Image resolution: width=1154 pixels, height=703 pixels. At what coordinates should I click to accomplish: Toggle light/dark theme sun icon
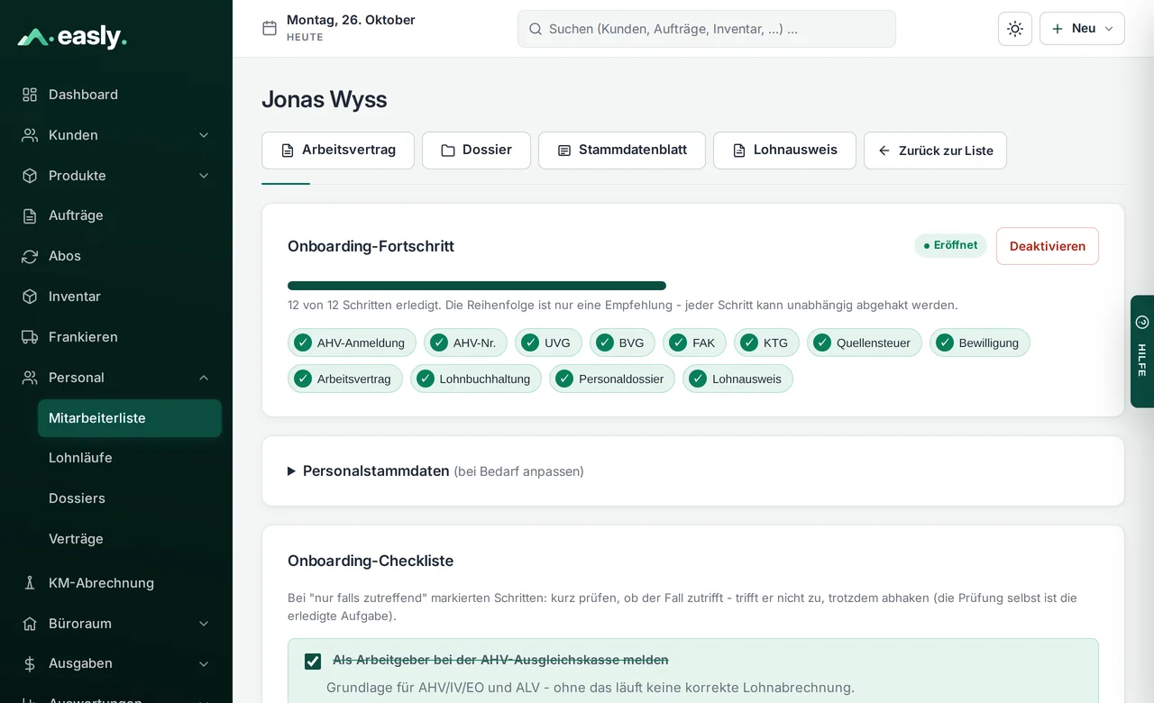tap(1015, 29)
